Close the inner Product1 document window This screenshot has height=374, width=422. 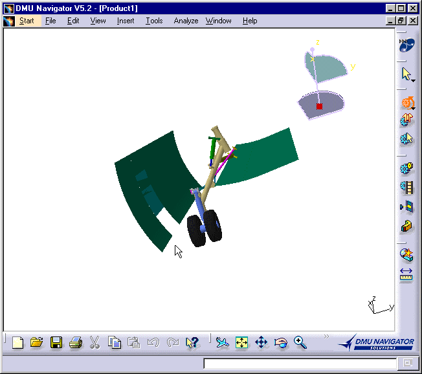coord(413,21)
